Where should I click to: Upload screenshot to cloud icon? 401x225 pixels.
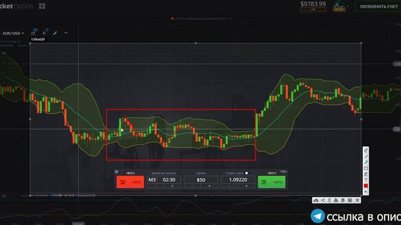pos(316,200)
